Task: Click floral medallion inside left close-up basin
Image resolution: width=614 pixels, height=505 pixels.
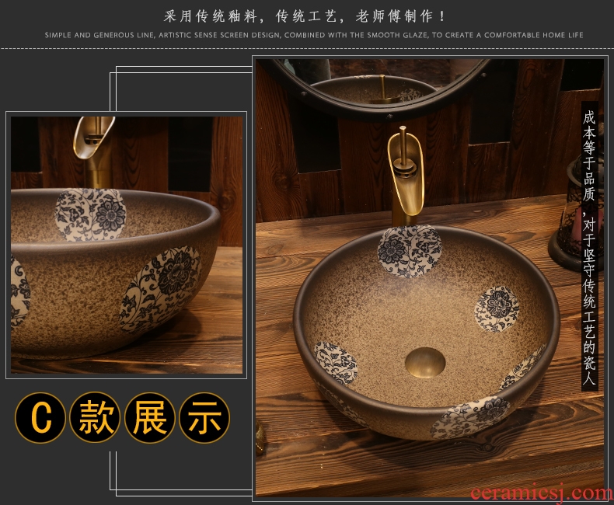Action: (x=91, y=214)
